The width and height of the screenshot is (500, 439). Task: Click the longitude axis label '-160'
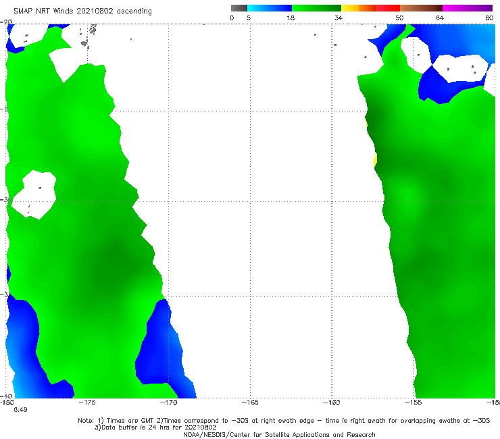(332, 403)
